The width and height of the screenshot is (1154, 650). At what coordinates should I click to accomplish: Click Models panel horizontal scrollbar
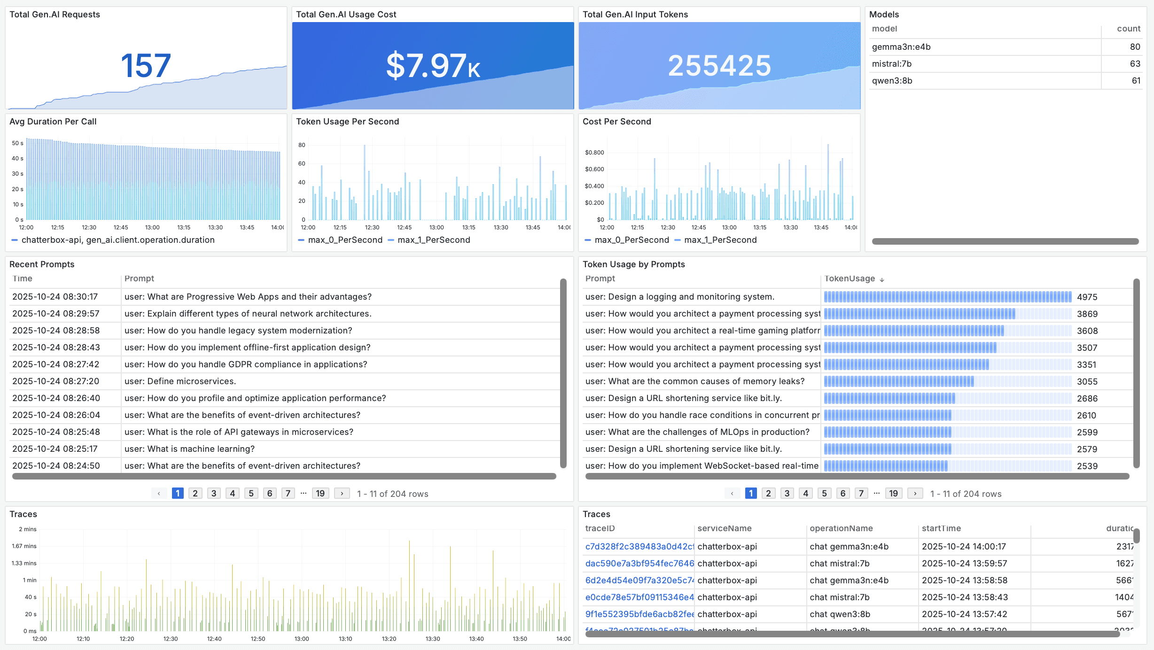click(x=1005, y=241)
